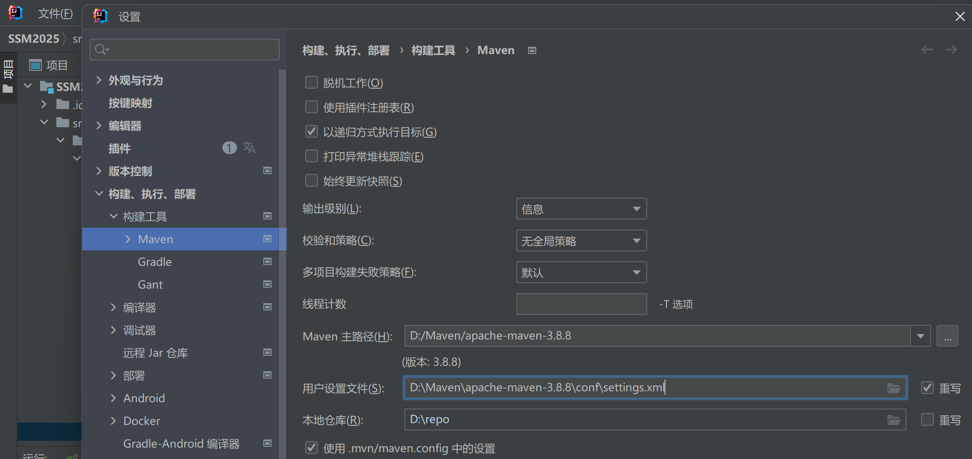Screen dimensions: 972x459
Task: Click the magnifier icon in settings search field
Action: pos(101,49)
